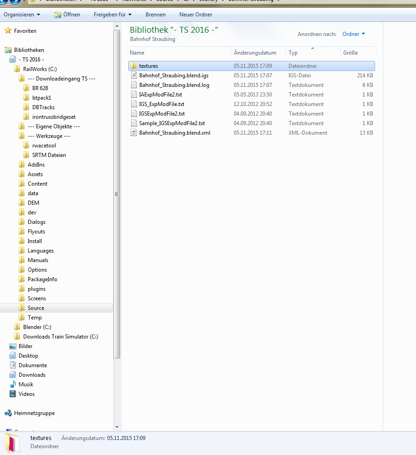The width and height of the screenshot is (416, 455).
Task: Click the navigation pane scroll up arrow
Action: 117,26
